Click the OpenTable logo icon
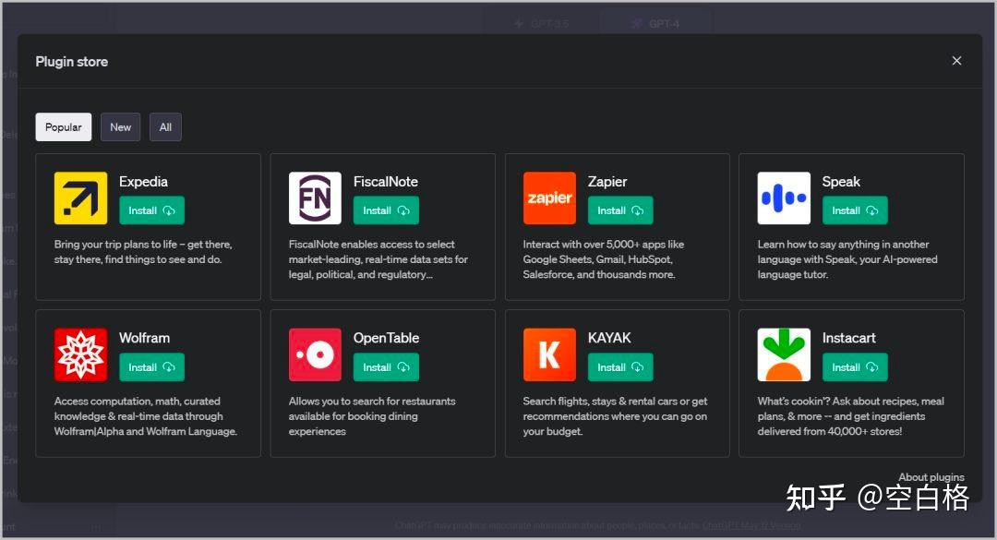Viewport: 997px width, 540px height. pos(315,354)
